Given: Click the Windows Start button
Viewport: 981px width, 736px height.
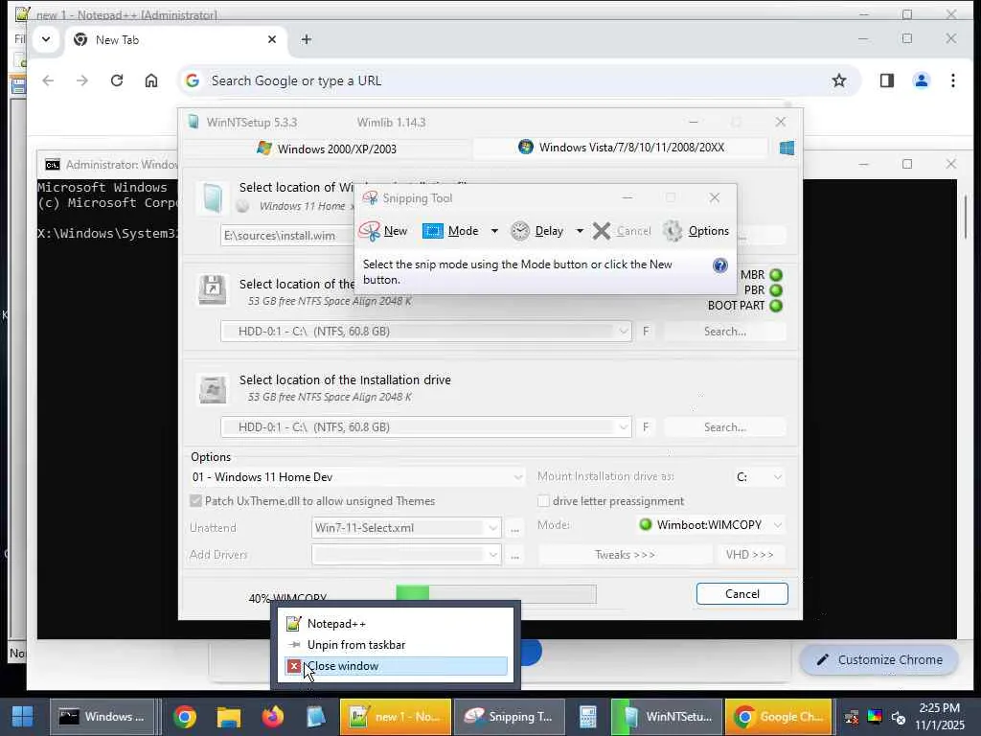Looking at the screenshot, I should (23, 717).
